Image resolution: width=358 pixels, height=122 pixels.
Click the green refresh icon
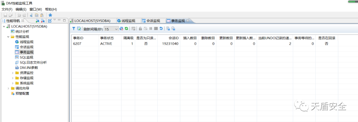pyautogui.click(x=126, y=29)
